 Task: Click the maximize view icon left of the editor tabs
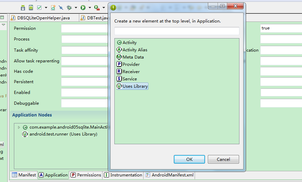[2, 17]
